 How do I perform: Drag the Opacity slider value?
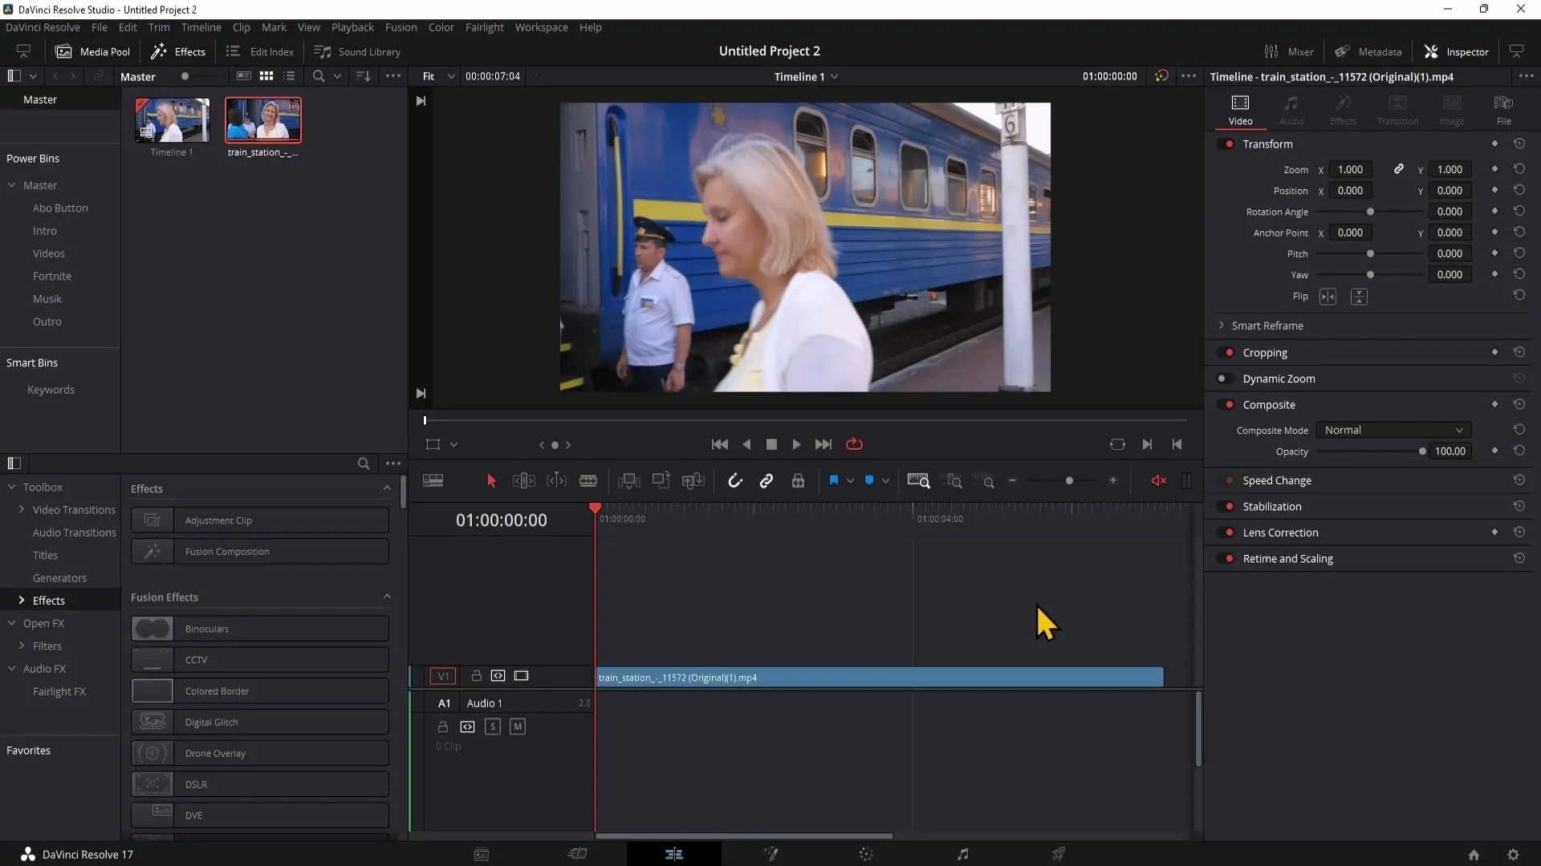1422,451
